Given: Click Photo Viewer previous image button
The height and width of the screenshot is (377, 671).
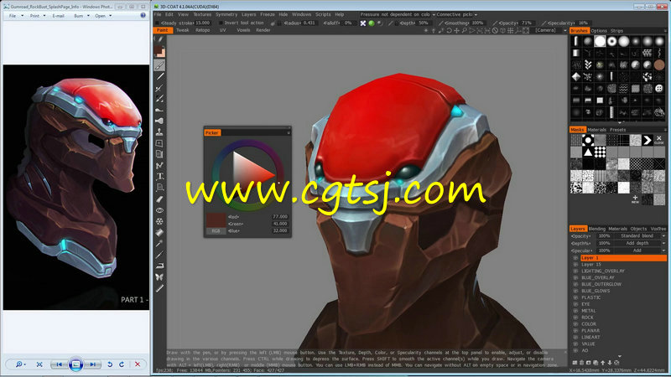Looking at the screenshot, I should click(x=59, y=364).
